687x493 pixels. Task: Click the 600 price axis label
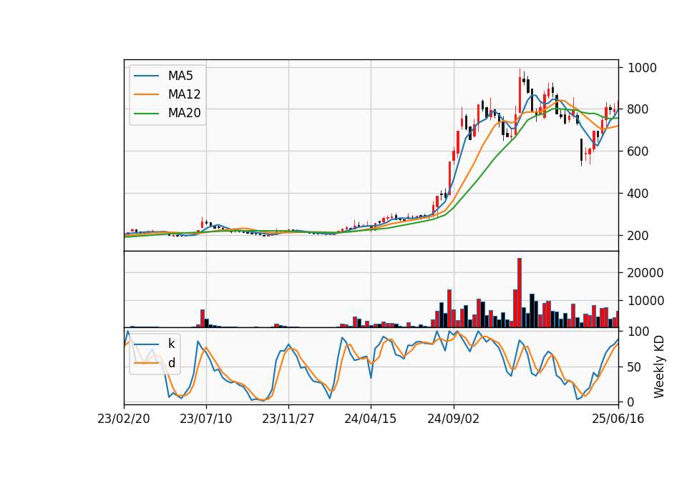[638, 151]
